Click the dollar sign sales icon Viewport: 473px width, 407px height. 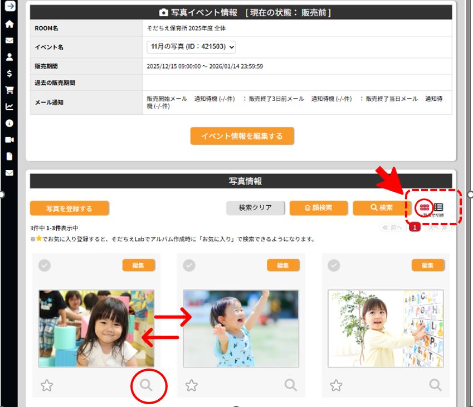(x=9, y=73)
